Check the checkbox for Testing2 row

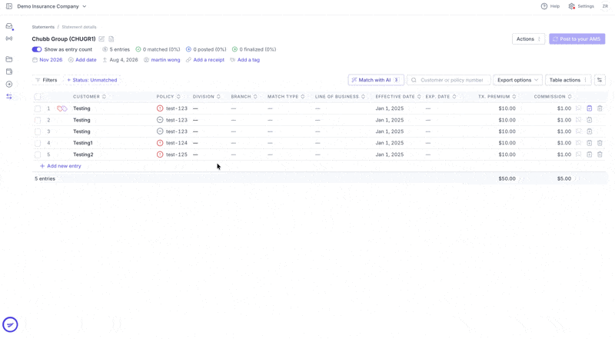(x=38, y=155)
